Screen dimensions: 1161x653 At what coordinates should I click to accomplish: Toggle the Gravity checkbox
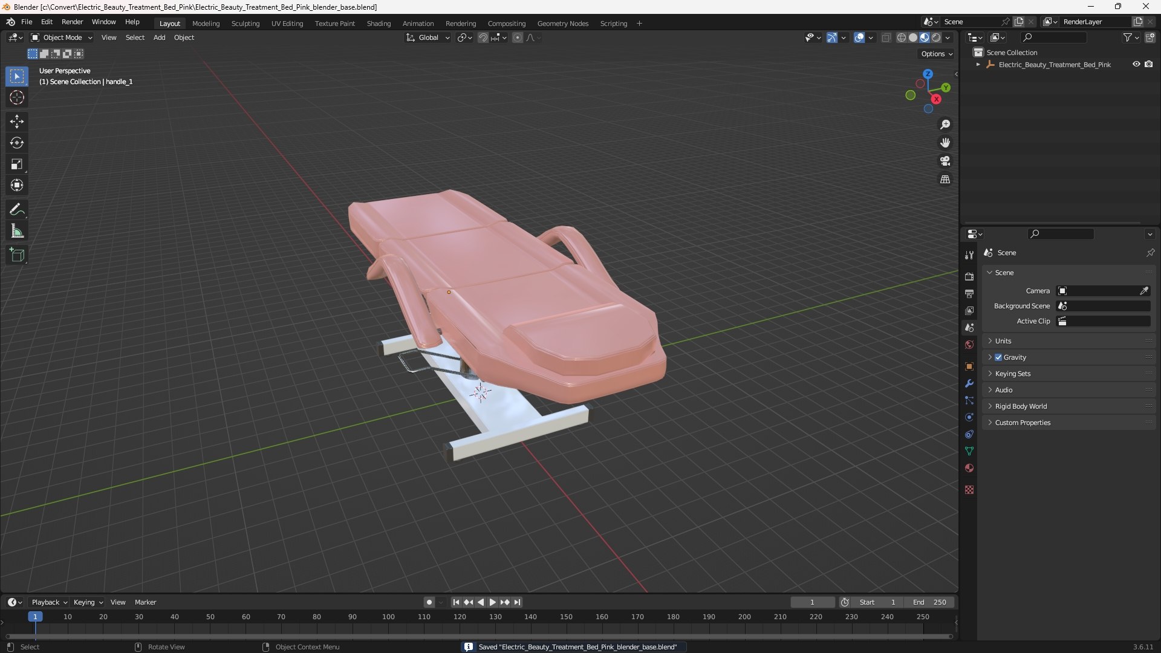click(998, 357)
